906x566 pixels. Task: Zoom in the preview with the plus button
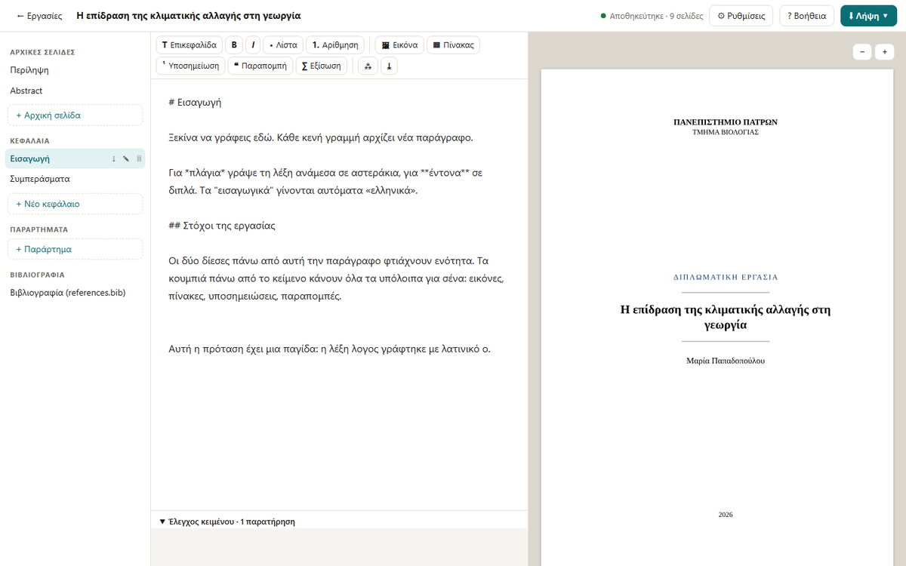click(883, 51)
